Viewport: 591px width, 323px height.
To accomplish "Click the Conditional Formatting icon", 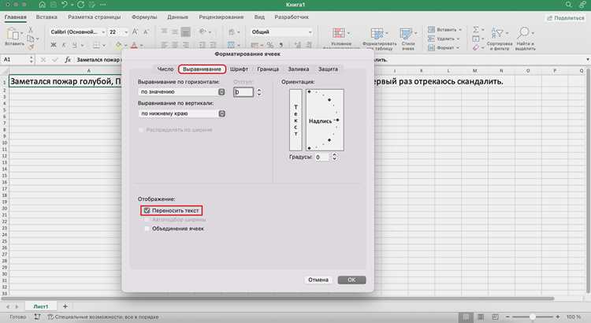I will coord(339,34).
